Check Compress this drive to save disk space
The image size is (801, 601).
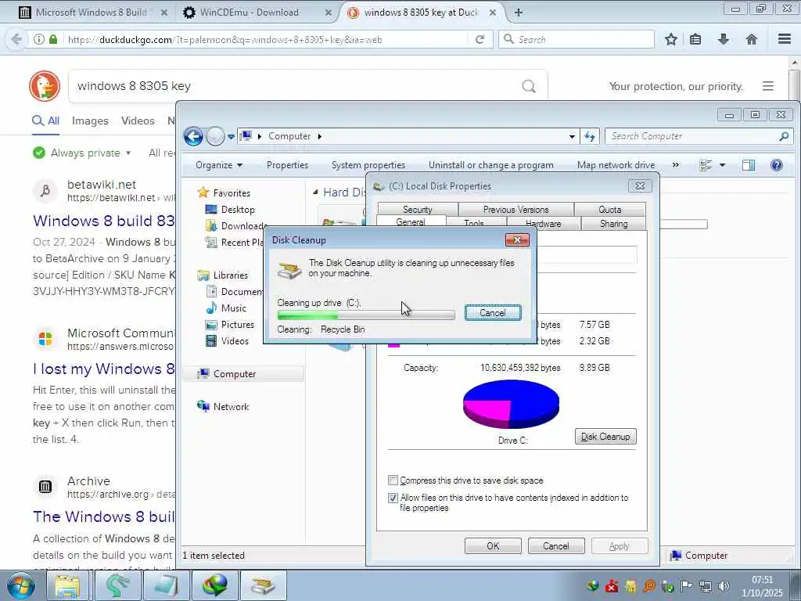coord(393,480)
